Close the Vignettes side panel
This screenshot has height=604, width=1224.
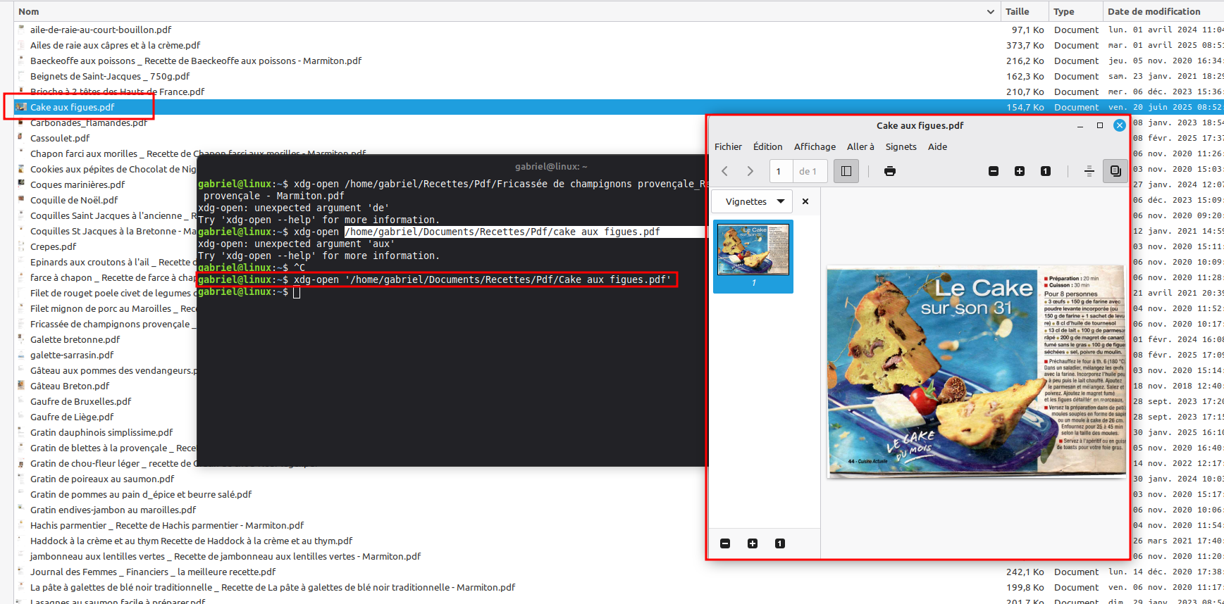[805, 201]
